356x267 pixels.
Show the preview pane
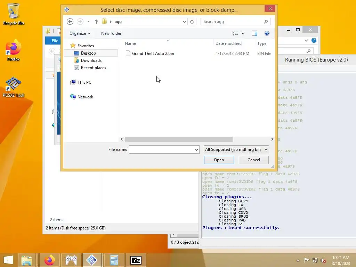pyautogui.click(x=254, y=33)
